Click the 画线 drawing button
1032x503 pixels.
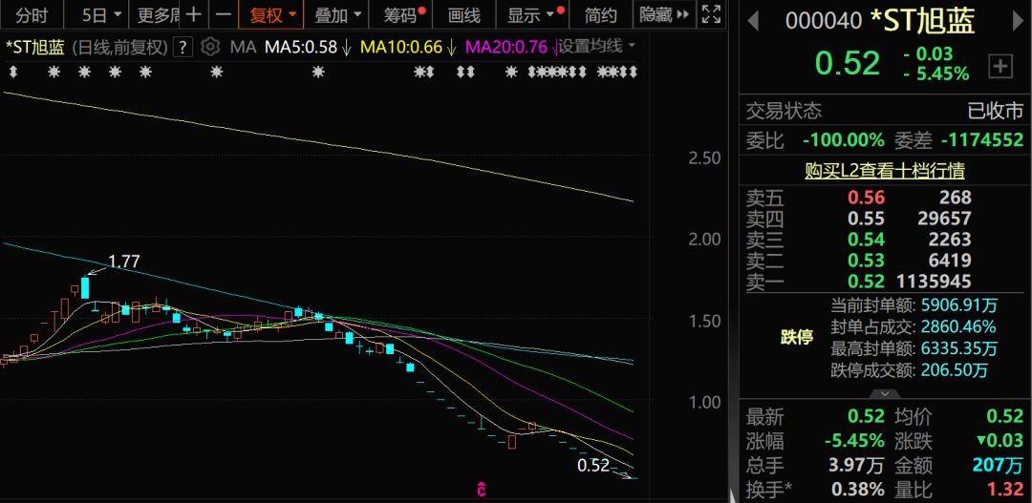pos(463,14)
